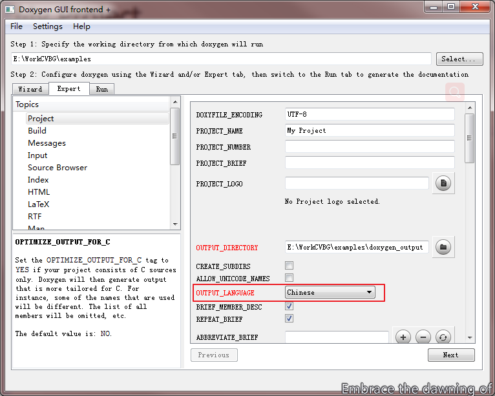Click the PROJECT_NAME option label
Image resolution: width=495 pixels, height=396 pixels.
(220, 131)
